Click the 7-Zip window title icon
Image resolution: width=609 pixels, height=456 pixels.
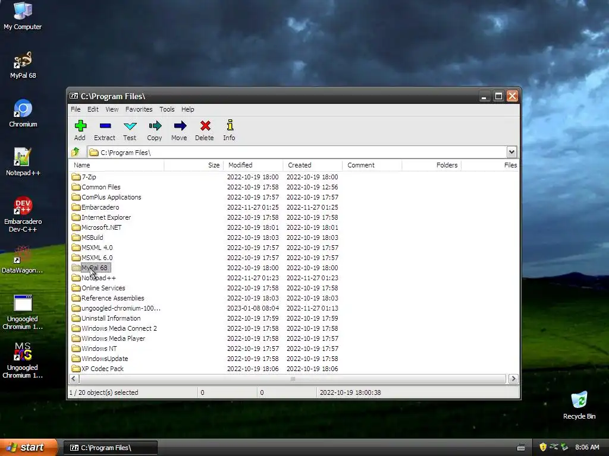point(74,96)
